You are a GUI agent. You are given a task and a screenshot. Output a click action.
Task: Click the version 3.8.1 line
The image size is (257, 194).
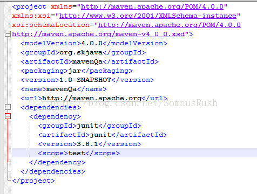pyautogui.click(x=90, y=144)
